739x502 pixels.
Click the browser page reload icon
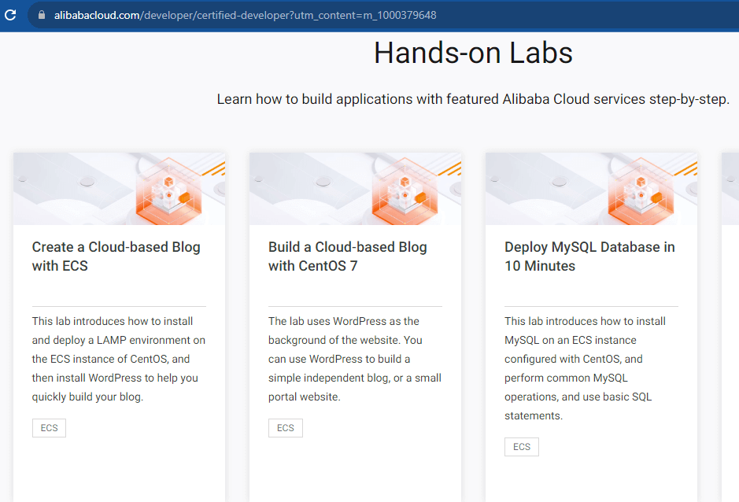point(9,15)
